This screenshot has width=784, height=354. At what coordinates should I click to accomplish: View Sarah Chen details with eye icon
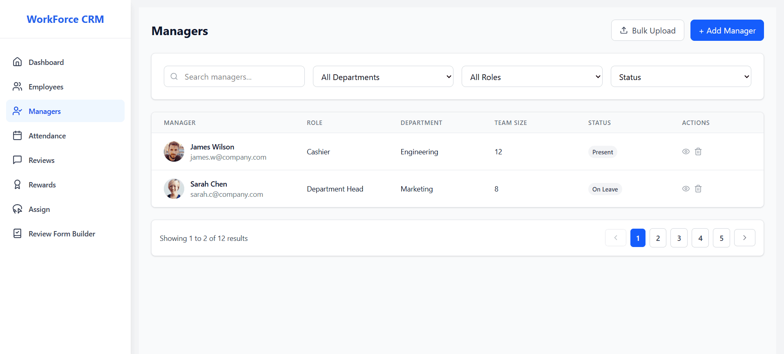pyautogui.click(x=686, y=189)
